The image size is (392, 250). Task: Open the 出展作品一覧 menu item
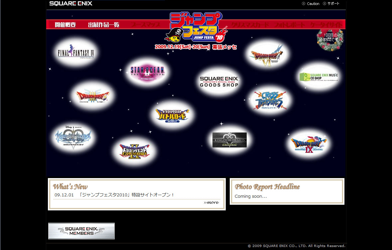pos(104,25)
